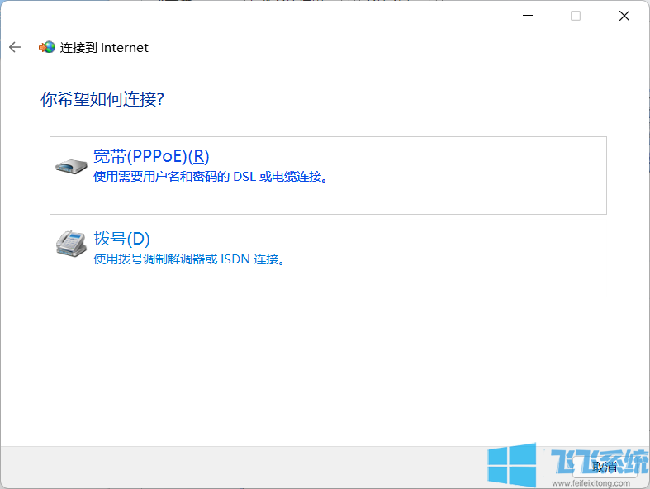Click the back arrow in the wizard header
This screenshot has width=650, height=489.
click(x=15, y=48)
